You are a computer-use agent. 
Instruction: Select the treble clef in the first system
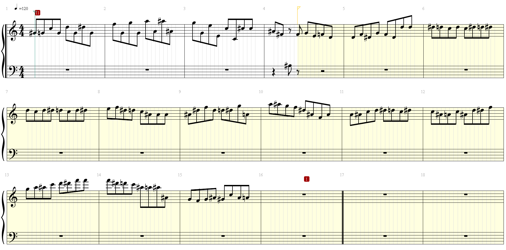click(13, 31)
